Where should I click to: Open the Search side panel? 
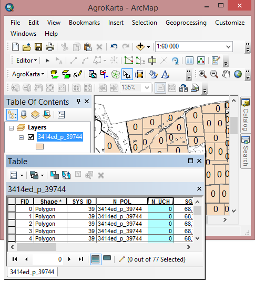246,152
